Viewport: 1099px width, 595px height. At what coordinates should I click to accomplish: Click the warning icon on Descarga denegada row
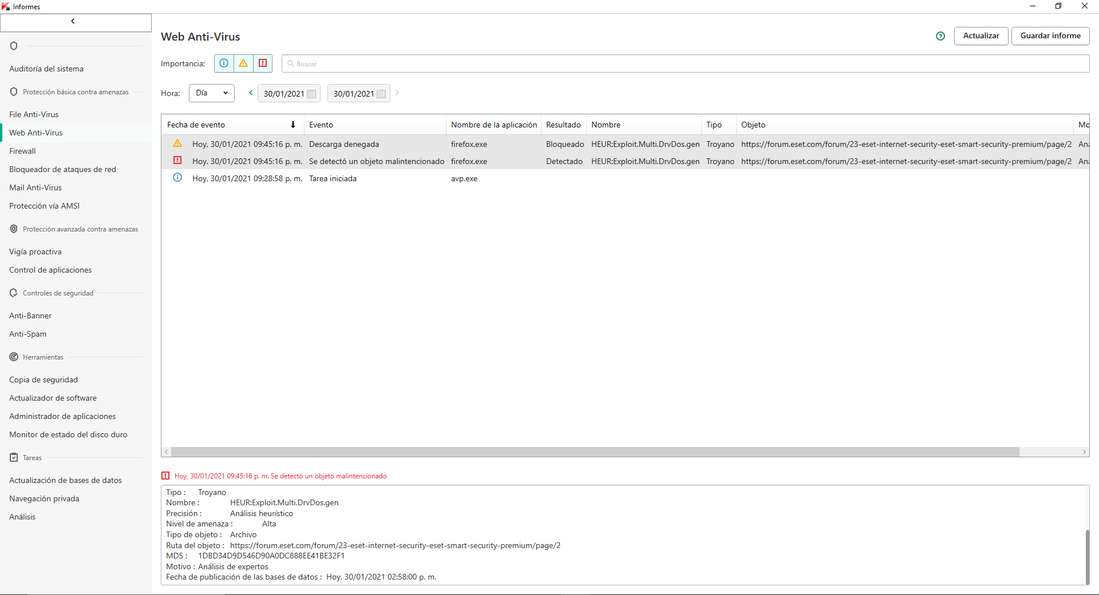click(177, 143)
